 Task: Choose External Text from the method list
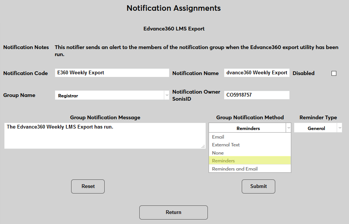coord(250,145)
